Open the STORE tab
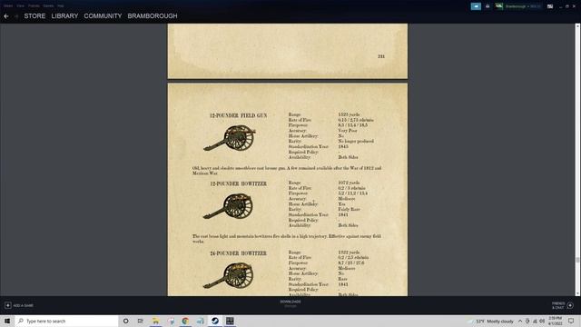The height and width of the screenshot is (327, 581). (34, 16)
